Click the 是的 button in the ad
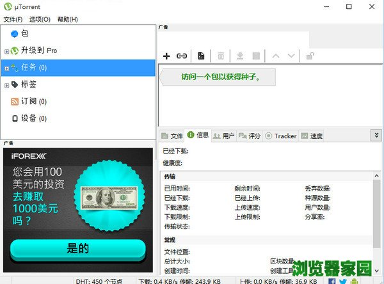Viewport: 384px width, 284px height. coord(77,249)
